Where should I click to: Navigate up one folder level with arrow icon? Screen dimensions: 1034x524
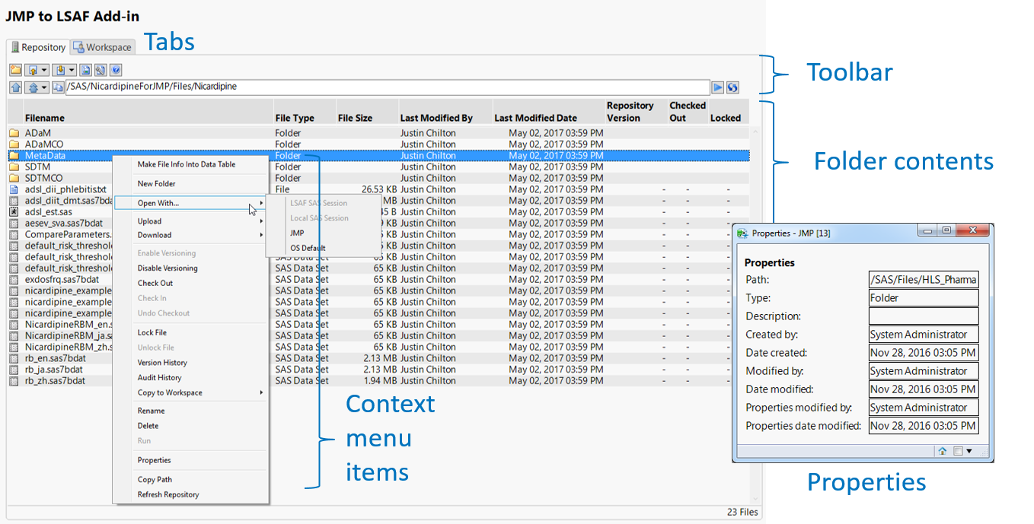tap(15, 87)
